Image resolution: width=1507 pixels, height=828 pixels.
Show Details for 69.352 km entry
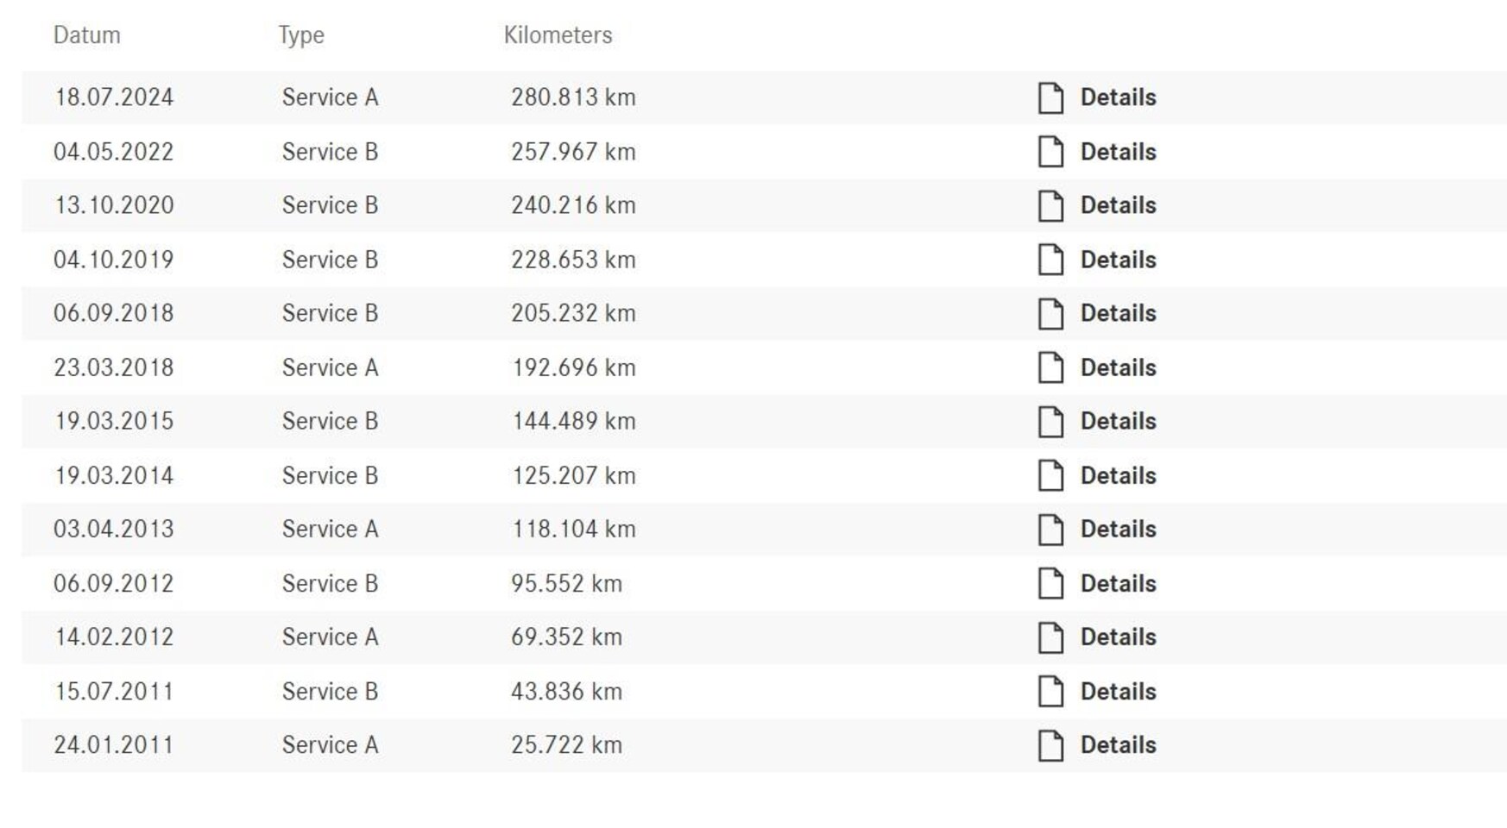(1118, 637)
